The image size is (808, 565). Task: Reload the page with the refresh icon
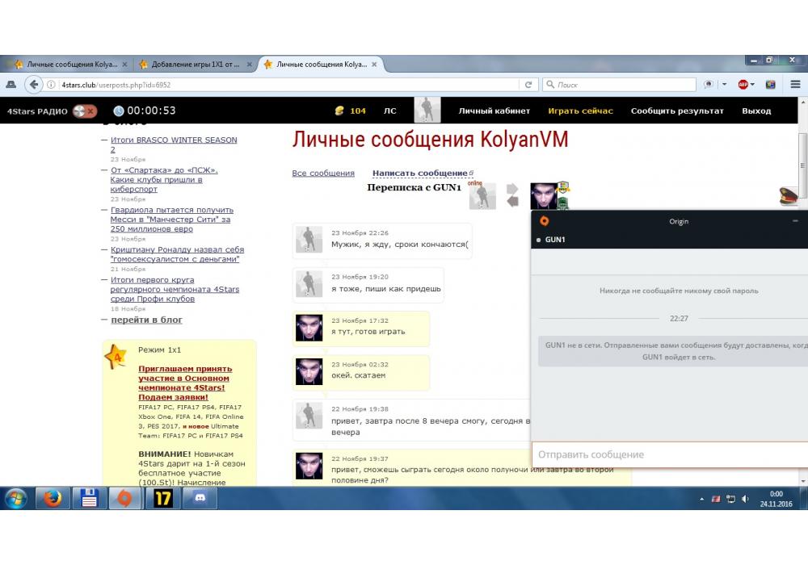(528, 85)
